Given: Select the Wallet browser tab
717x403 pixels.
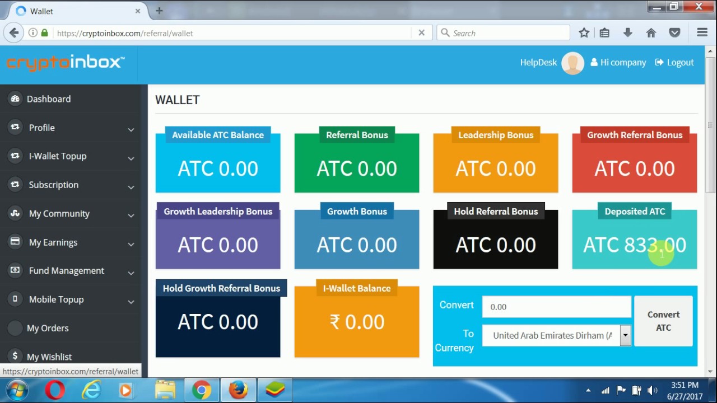Looking at the screenshot, I should click(x=78, y=11).
